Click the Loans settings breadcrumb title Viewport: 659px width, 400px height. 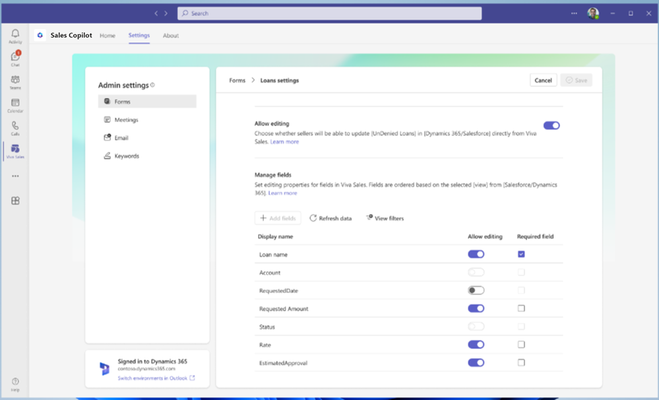pyautogui.click(x=280, y=81)
